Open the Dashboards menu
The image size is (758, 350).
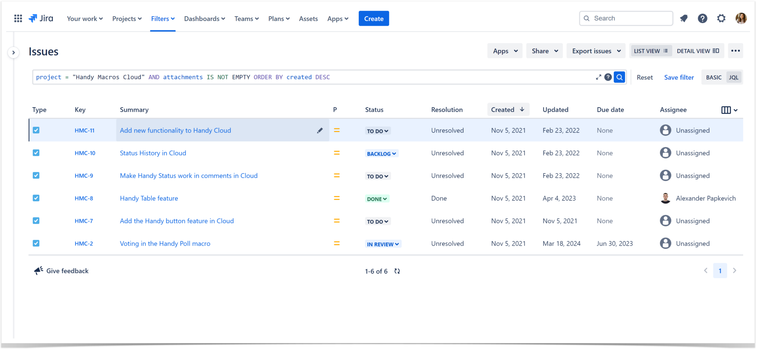204,18
